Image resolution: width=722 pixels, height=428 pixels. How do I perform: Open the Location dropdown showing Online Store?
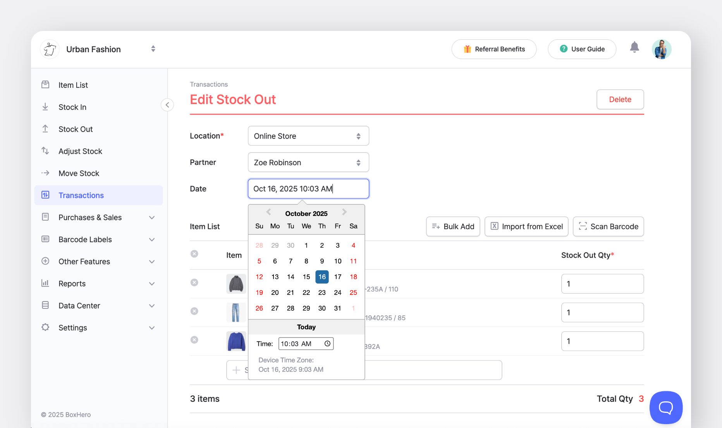[x=308, y=136]
